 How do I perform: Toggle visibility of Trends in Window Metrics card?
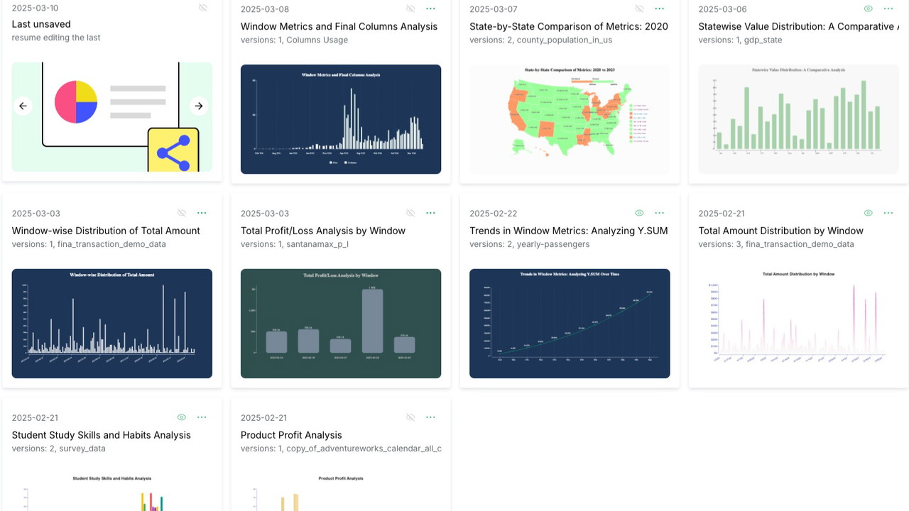point(639,213)
